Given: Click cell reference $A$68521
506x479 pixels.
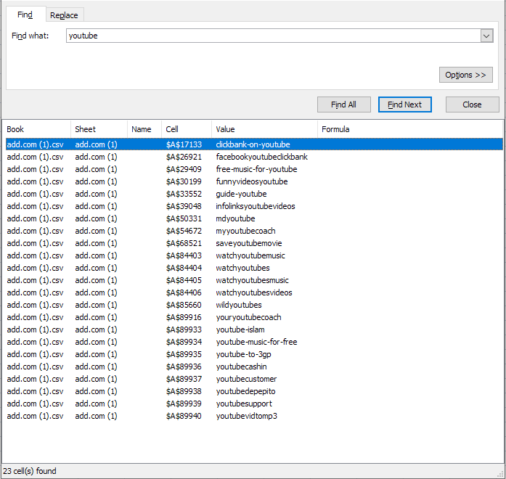Looking at the screenshot, I should 184,243.
